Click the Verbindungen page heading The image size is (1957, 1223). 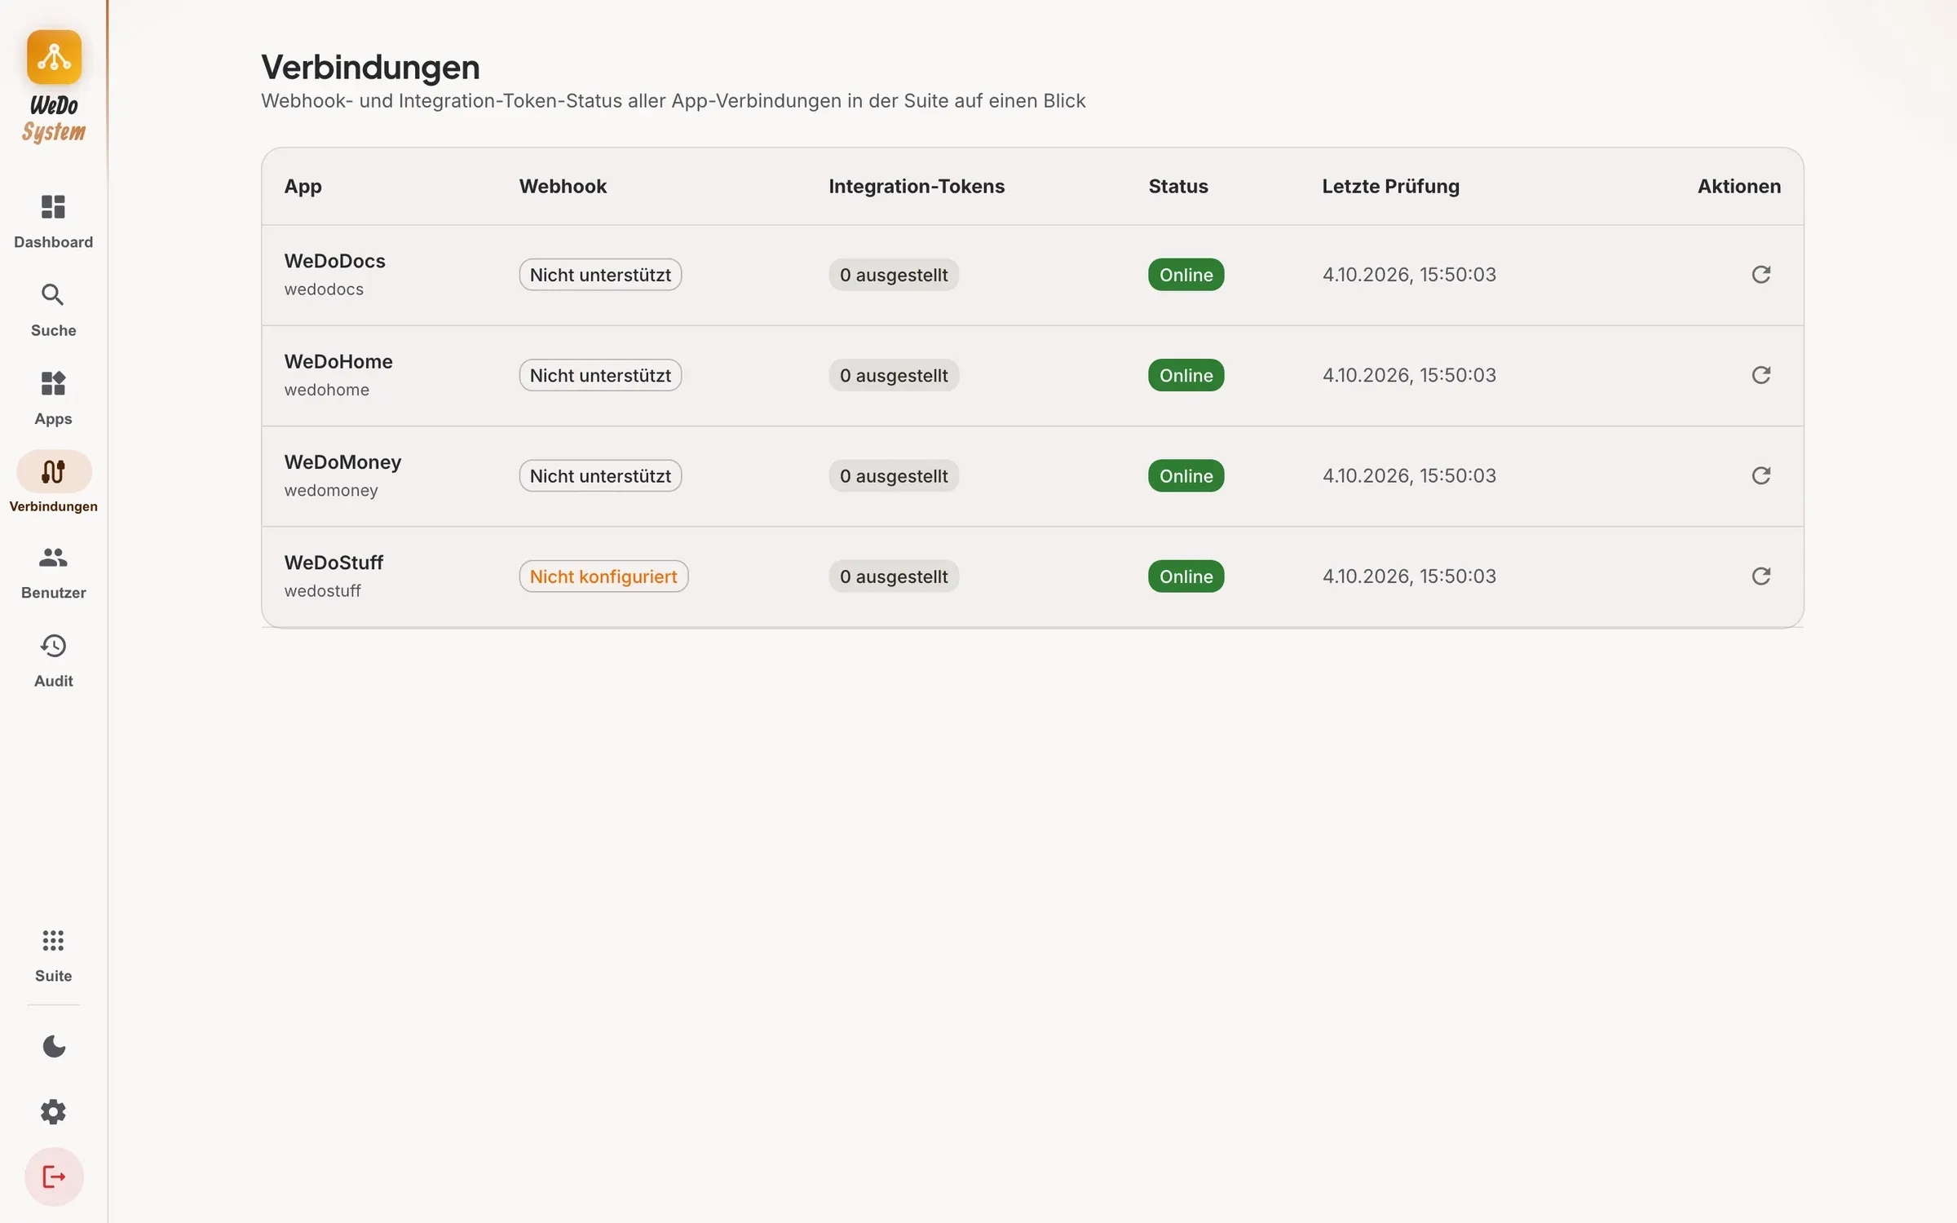pyautogui.click(x=370, y=68)
